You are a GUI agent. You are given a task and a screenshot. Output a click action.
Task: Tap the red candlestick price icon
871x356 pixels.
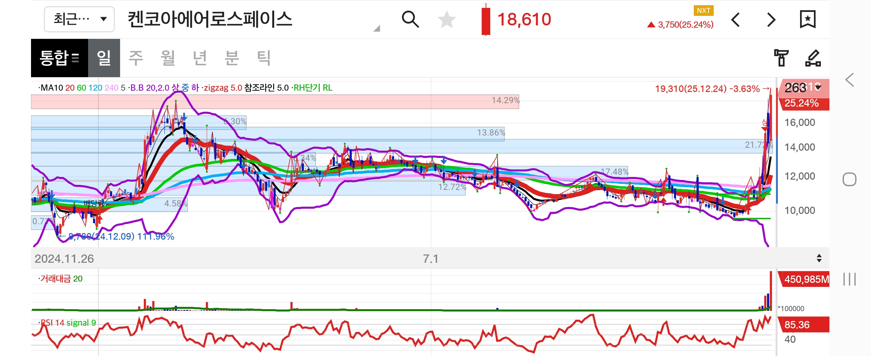(486, 19)
